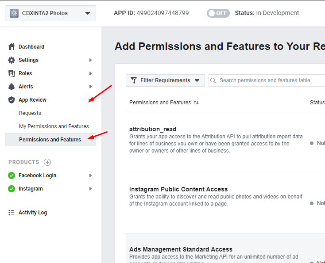
Task: Click the App Review shield icon
Action: (12, 100)
